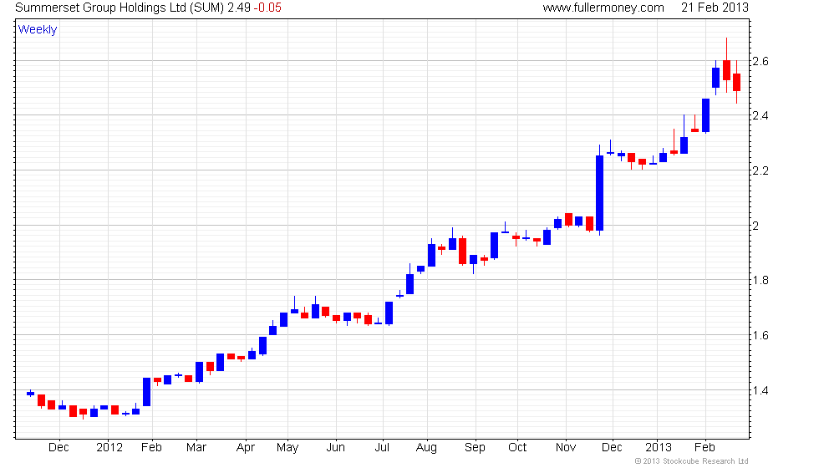
Task: Click the large blue candle before Feb 2012
Action: click(147, 392)
